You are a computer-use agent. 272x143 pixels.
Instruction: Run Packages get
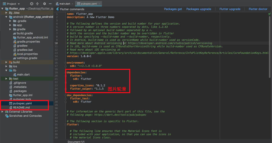[x=173, y=9]
